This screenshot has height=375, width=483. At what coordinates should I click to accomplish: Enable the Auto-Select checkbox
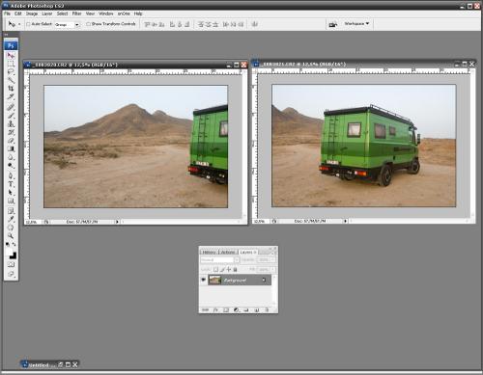28,24
